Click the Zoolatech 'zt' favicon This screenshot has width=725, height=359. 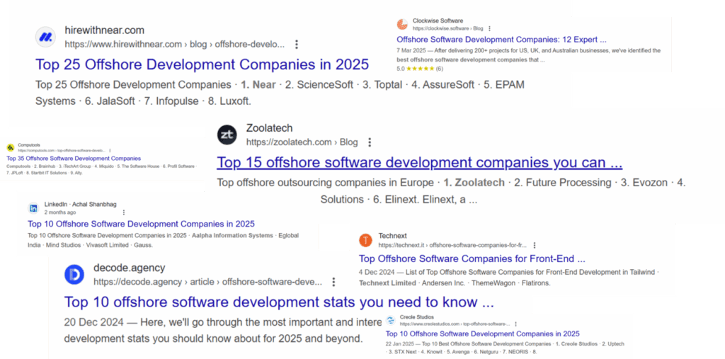227,135
